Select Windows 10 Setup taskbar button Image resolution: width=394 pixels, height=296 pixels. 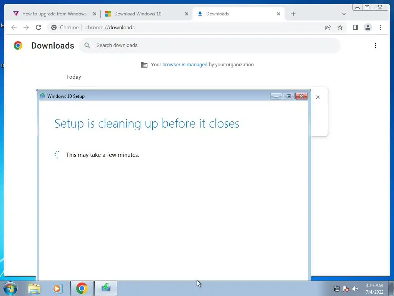tap(106, 288)
